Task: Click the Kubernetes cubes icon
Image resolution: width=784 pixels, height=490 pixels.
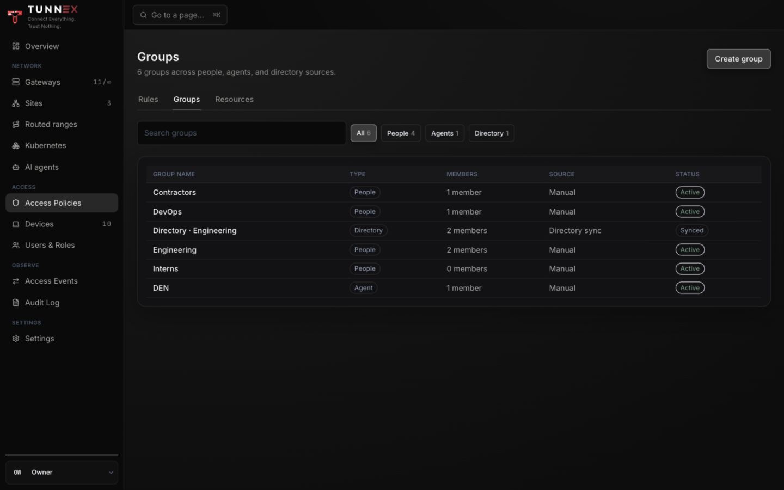Action: (x=16, y=146)
